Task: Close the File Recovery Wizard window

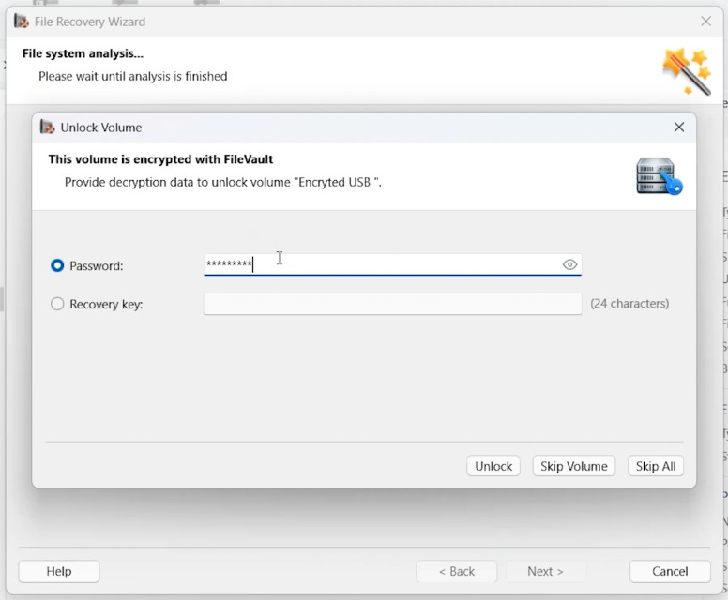Action: [705, 22]
